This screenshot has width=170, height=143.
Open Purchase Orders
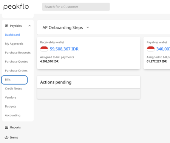(16, 71)
